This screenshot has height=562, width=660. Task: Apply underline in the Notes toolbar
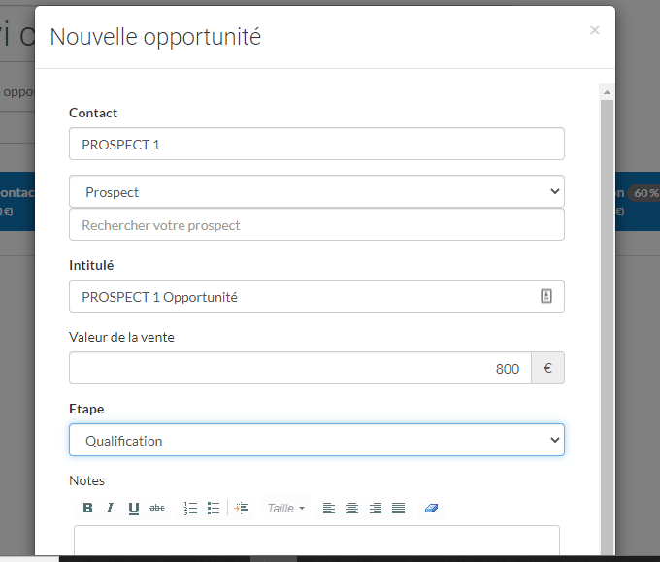[134, 508]
